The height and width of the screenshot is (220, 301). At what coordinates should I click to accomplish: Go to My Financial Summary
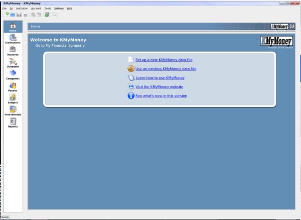[60, 46]
